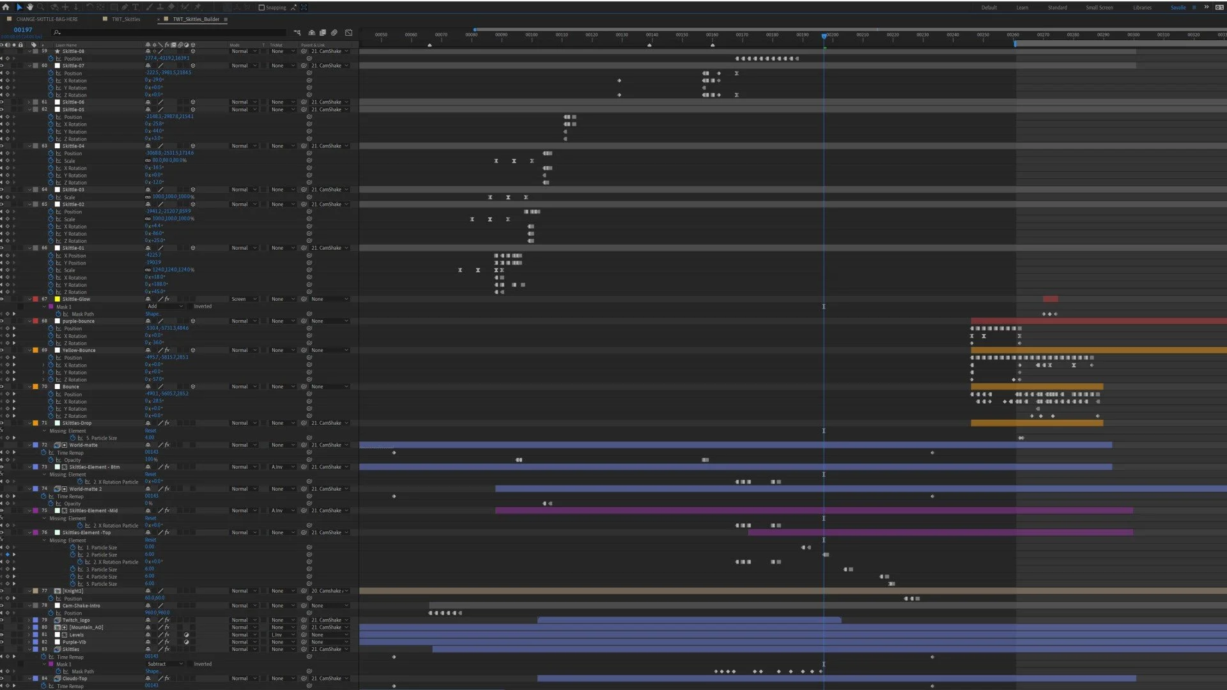
Task: Switch to the Standard workspace
Action: 1057,8
